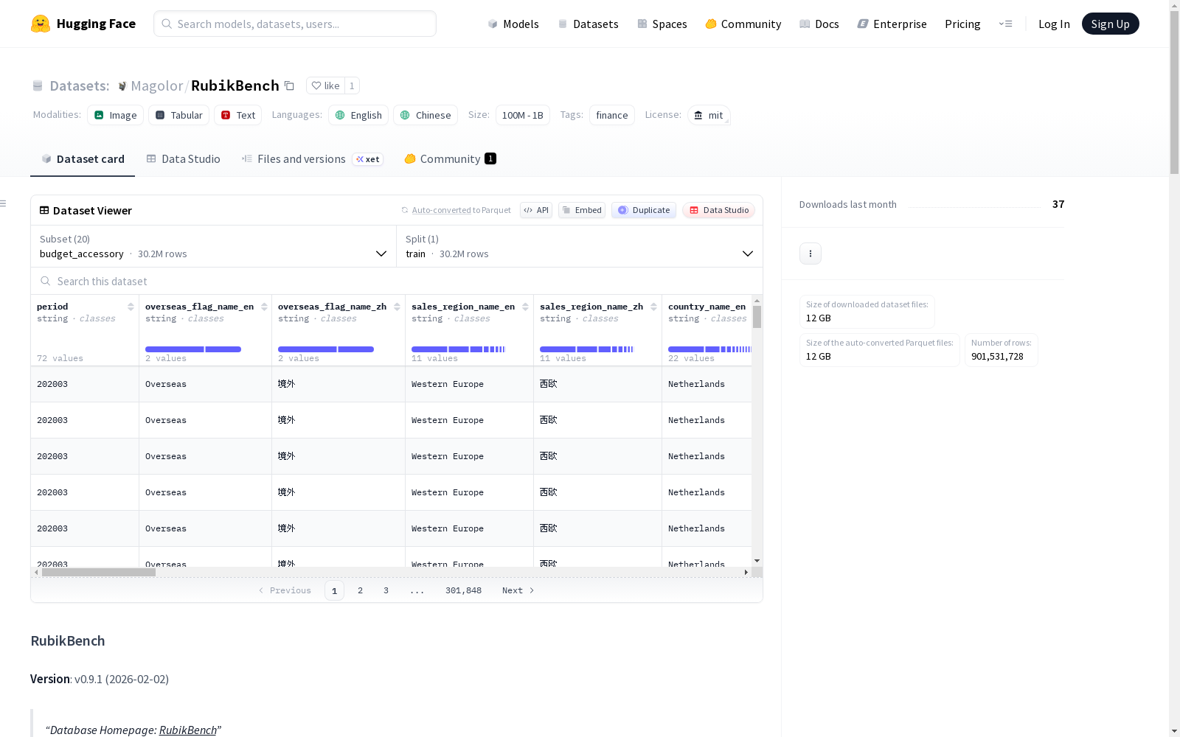Open the Models menu
This screenshot has width=1180, height=737.
click(x=513, y=24)
